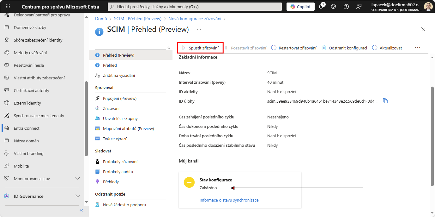
Task: Click the Certifikační autority sidebar icon
Action: (x=7, y=90)
